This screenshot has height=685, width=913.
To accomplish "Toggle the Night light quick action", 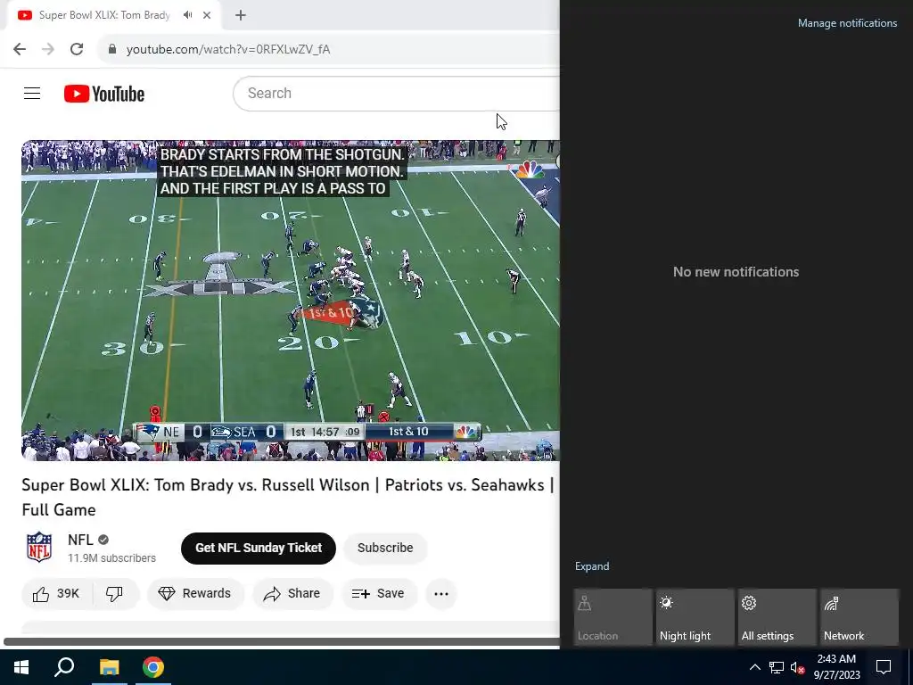I will (x=695, y=617).
